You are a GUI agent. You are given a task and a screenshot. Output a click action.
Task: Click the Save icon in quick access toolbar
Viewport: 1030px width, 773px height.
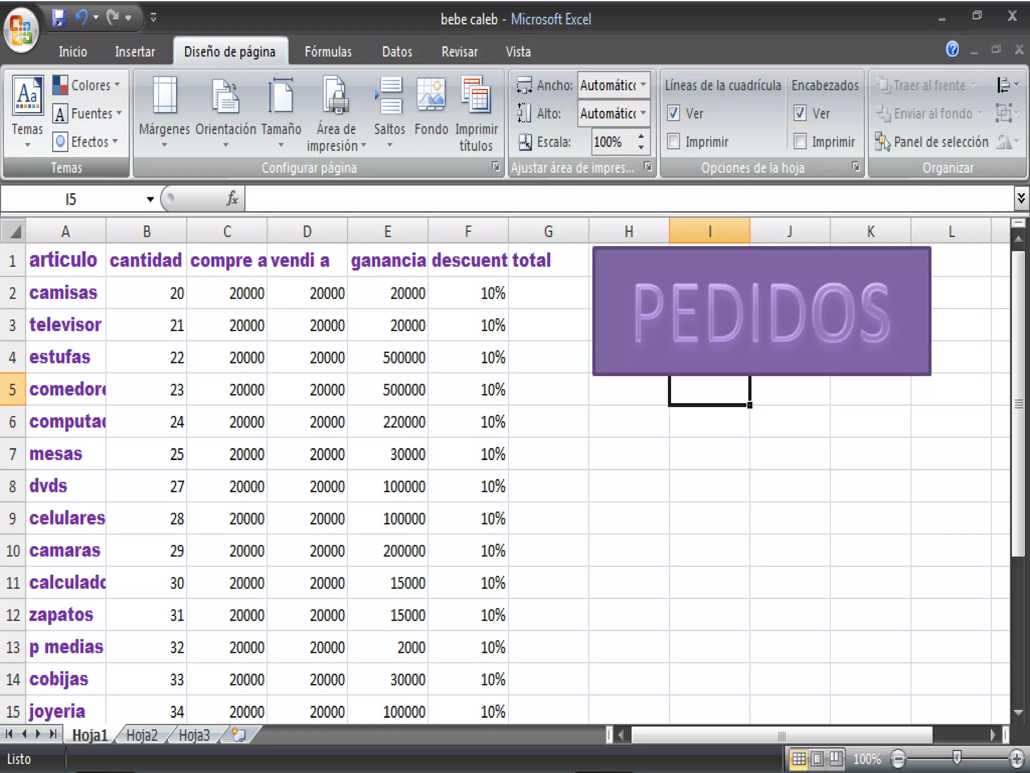point(59,18)
